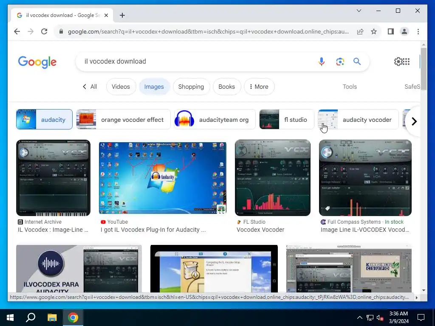Viewport: 435px width, 326px height.
Task: Reload the current page
Action: 44,31
